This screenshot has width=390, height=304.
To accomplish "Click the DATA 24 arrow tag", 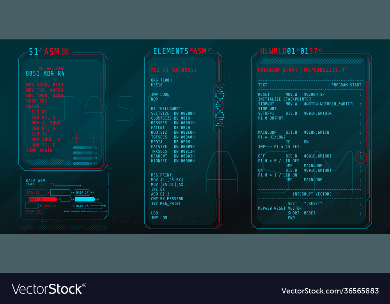I will [82, 192].
